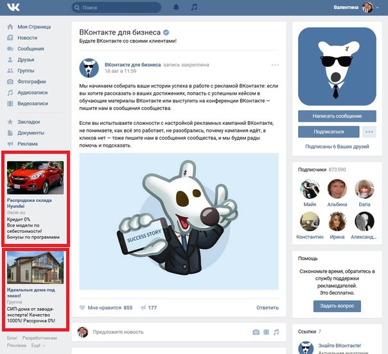This screenshot has height=354, width=388.
Task: Open the Знайте ВКонтакте! link
Action: click(x=339, y=346)
